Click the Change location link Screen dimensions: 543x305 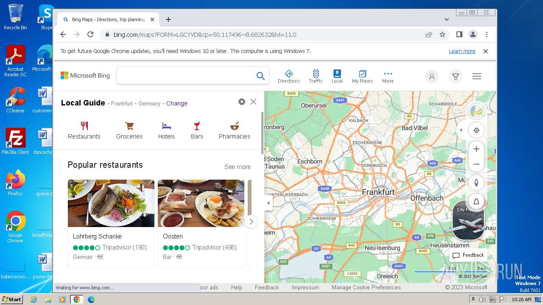(x=177, y=103)
